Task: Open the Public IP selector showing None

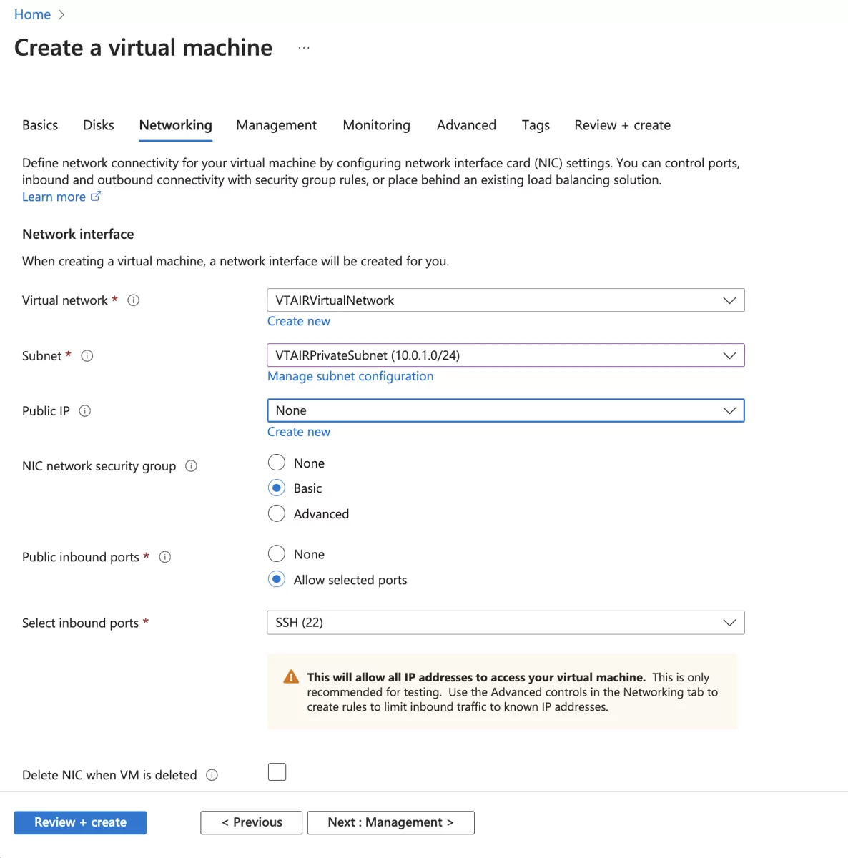Action: 506,410
